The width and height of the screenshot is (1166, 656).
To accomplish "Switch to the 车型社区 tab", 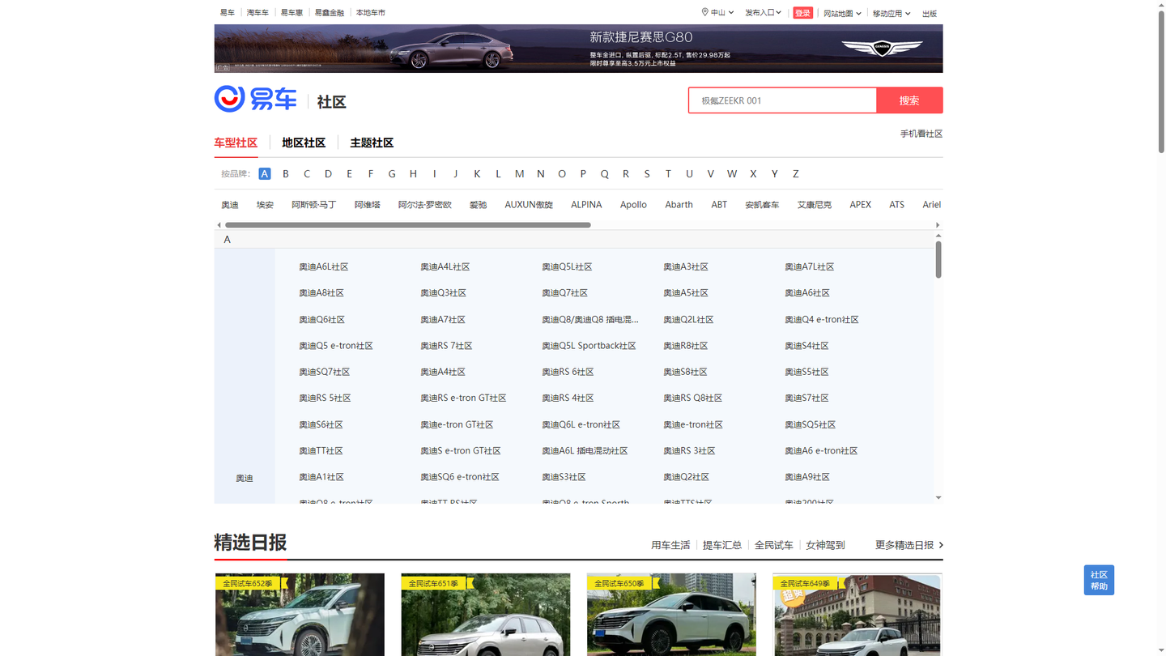I will point(236,143).
